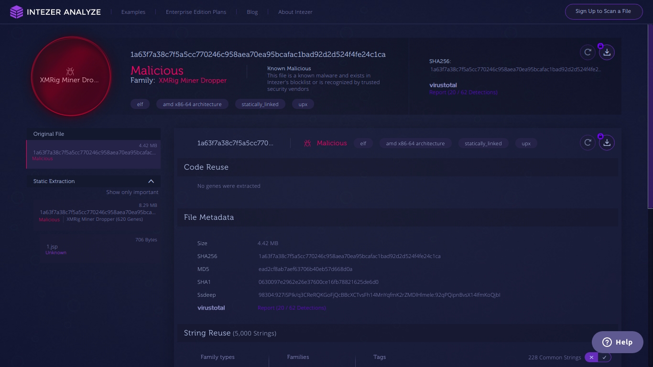Click the Families column header
This screenshot has width=653, height=367.
tap(298, 357)
